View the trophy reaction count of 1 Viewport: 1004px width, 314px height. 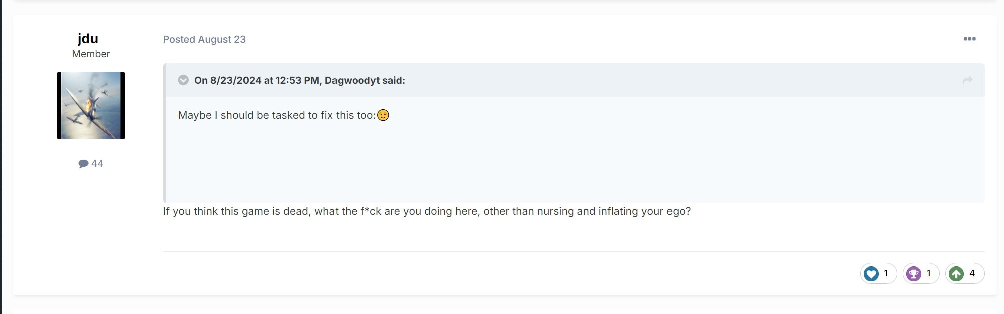929,273
